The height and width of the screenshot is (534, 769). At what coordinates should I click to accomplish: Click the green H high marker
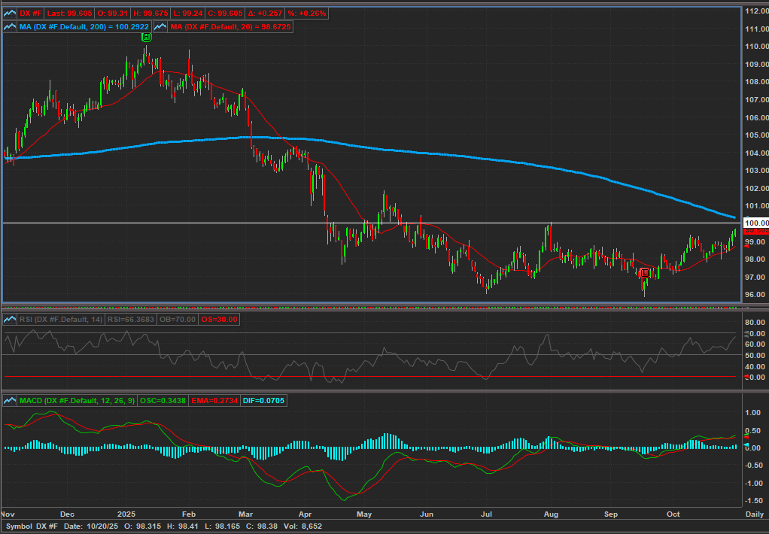click(x=147, y=37)
